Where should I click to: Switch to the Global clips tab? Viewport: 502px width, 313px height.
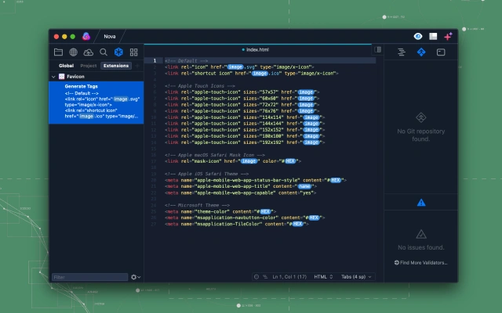click(x=66, y=66)
